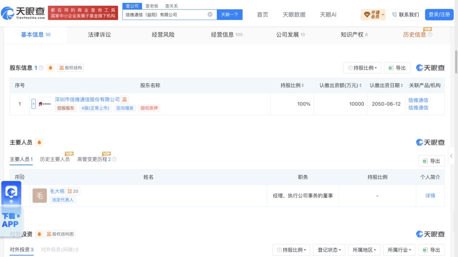Viewport: 458px width, 257px height.
Task: Click the 联系我们 button
Action: point(405,14)
